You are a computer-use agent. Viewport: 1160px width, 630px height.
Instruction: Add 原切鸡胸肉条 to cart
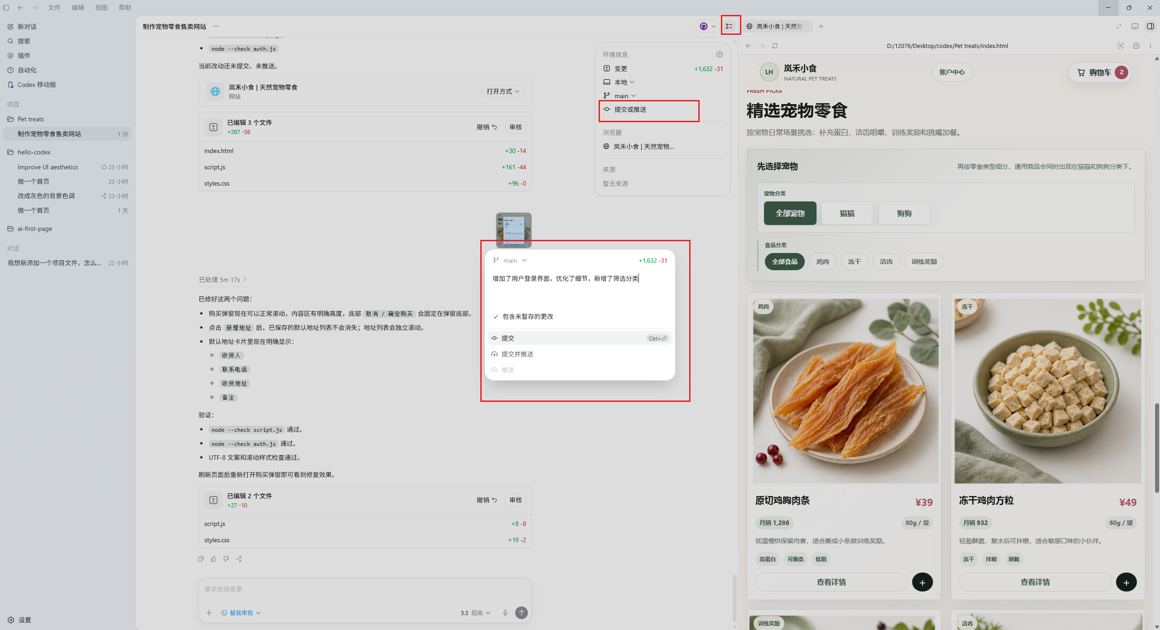(923, 582)
